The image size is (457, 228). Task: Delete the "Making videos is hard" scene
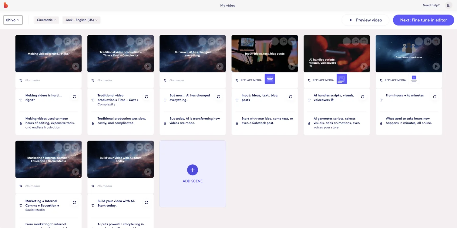coord(76,41)
